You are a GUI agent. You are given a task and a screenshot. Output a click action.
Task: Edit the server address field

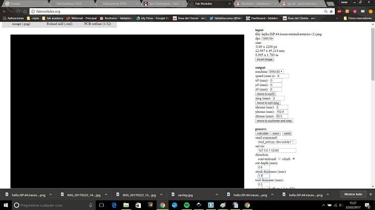pyautogui.click(x=277, y=150)
